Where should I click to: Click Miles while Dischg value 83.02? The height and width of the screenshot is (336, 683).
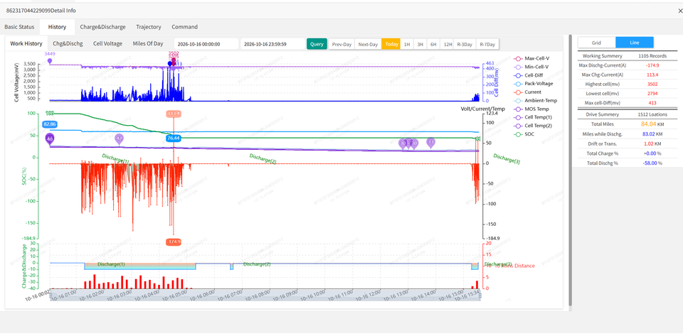tap(649, 134)
